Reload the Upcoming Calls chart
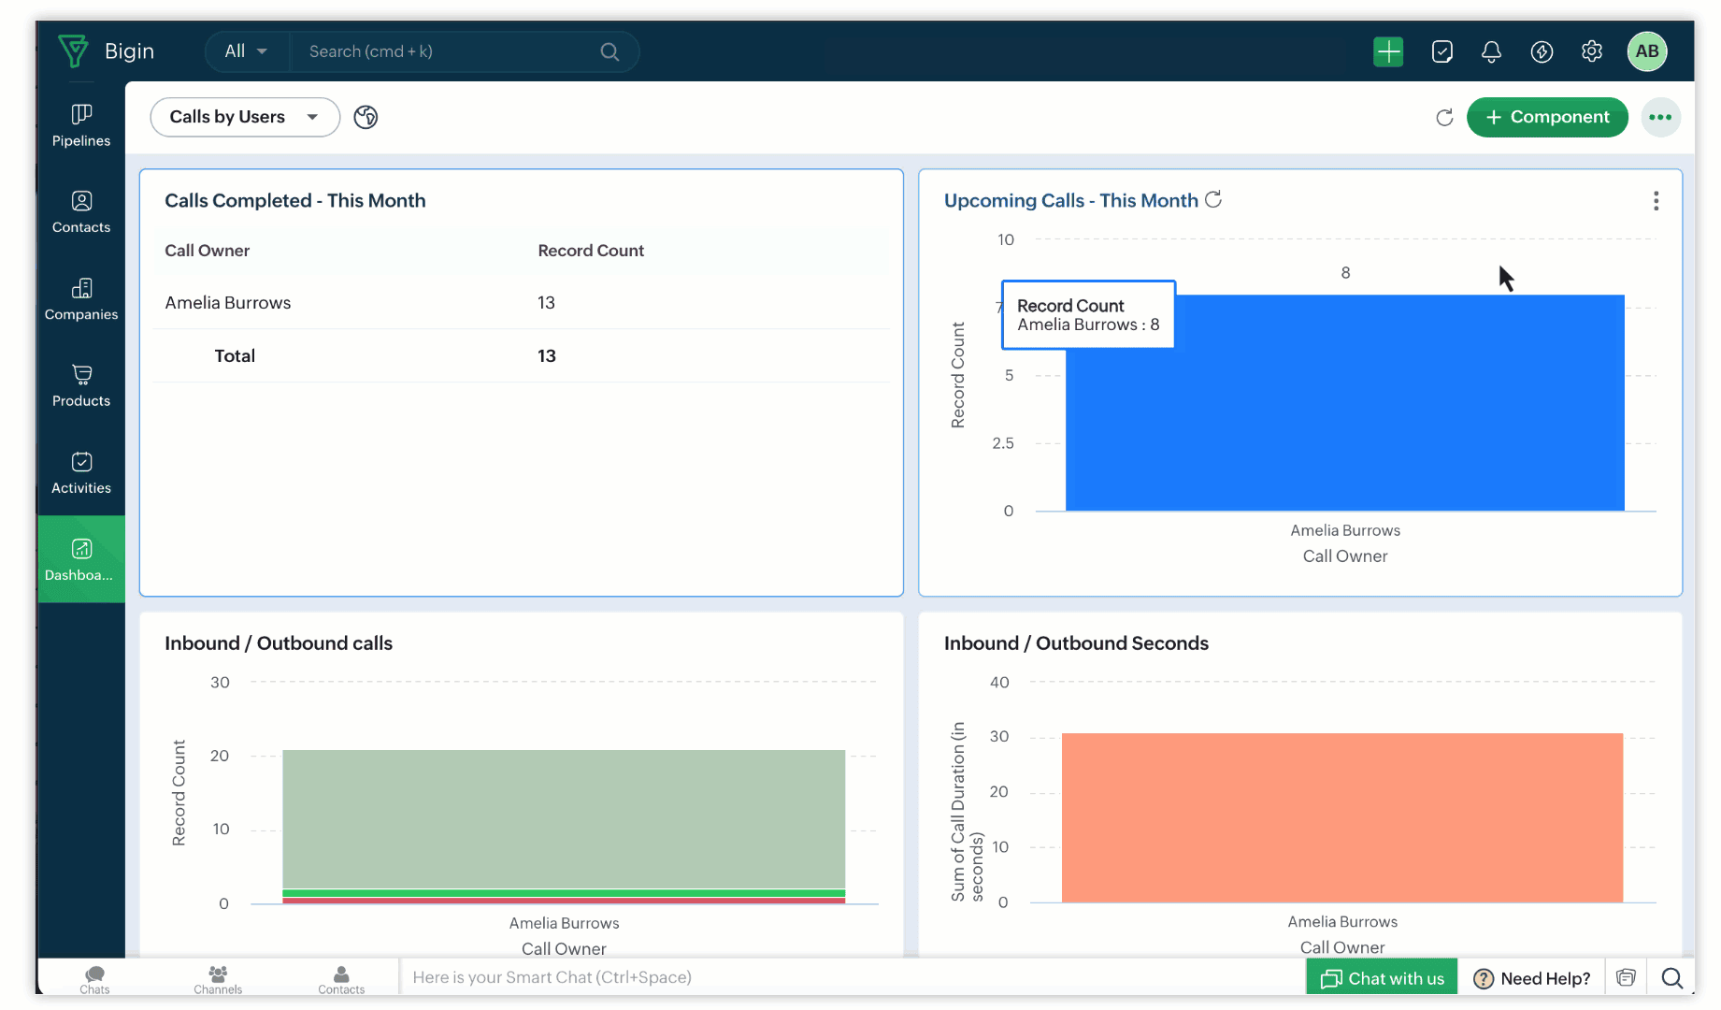 (1213, 200)
